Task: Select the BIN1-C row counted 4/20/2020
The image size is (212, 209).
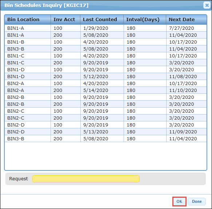Action: 105,56
